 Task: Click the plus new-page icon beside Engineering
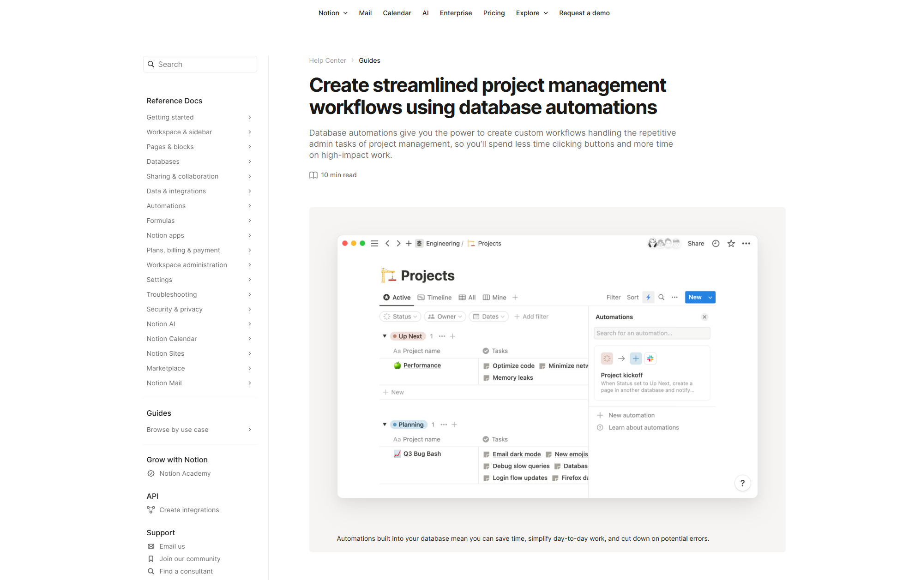[x=409, y=244]
